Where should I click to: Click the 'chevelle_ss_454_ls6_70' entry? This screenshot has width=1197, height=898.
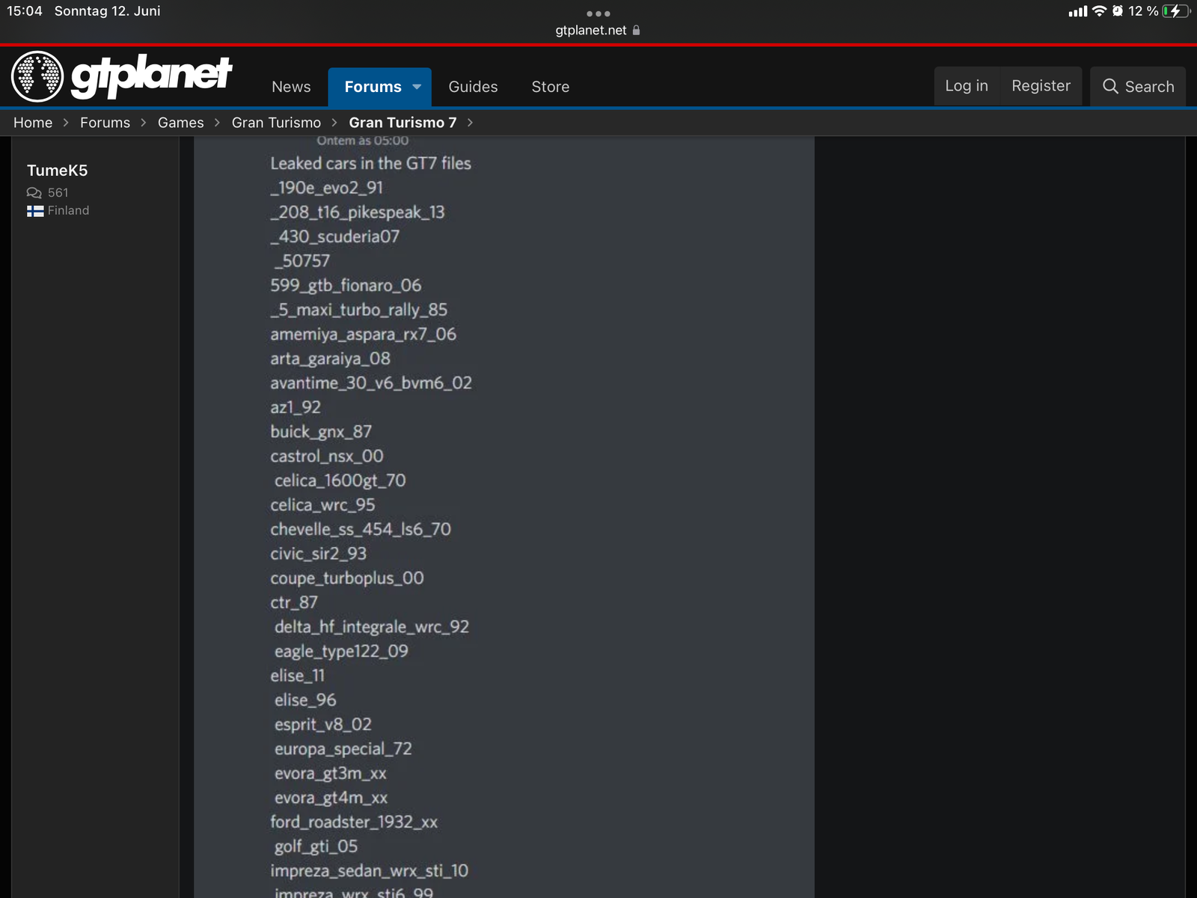(x=361, y=529)
